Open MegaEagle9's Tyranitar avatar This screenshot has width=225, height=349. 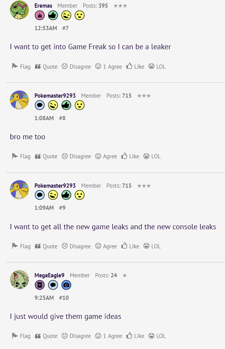click(x=19, y=280)
